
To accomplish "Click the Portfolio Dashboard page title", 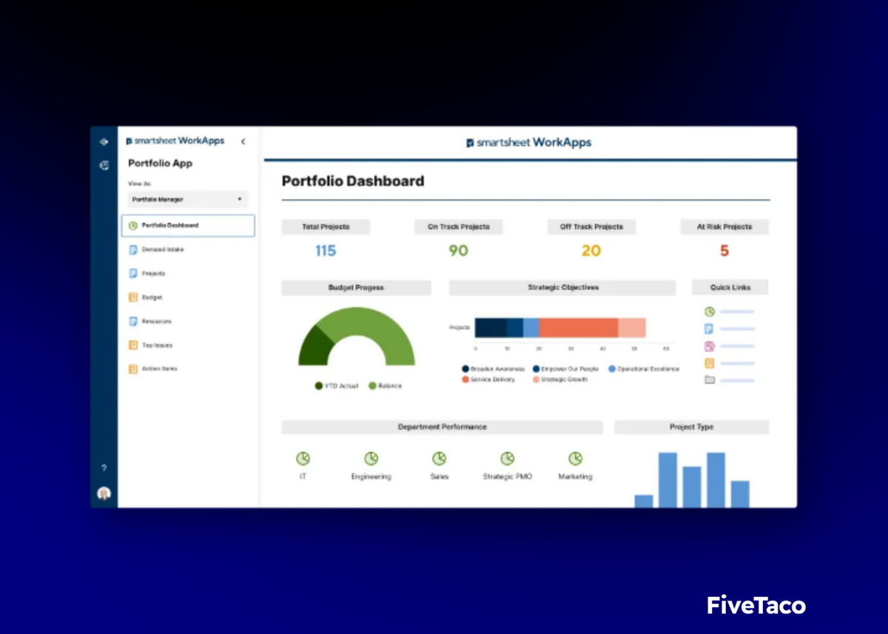I will click(x=353, y=181).
